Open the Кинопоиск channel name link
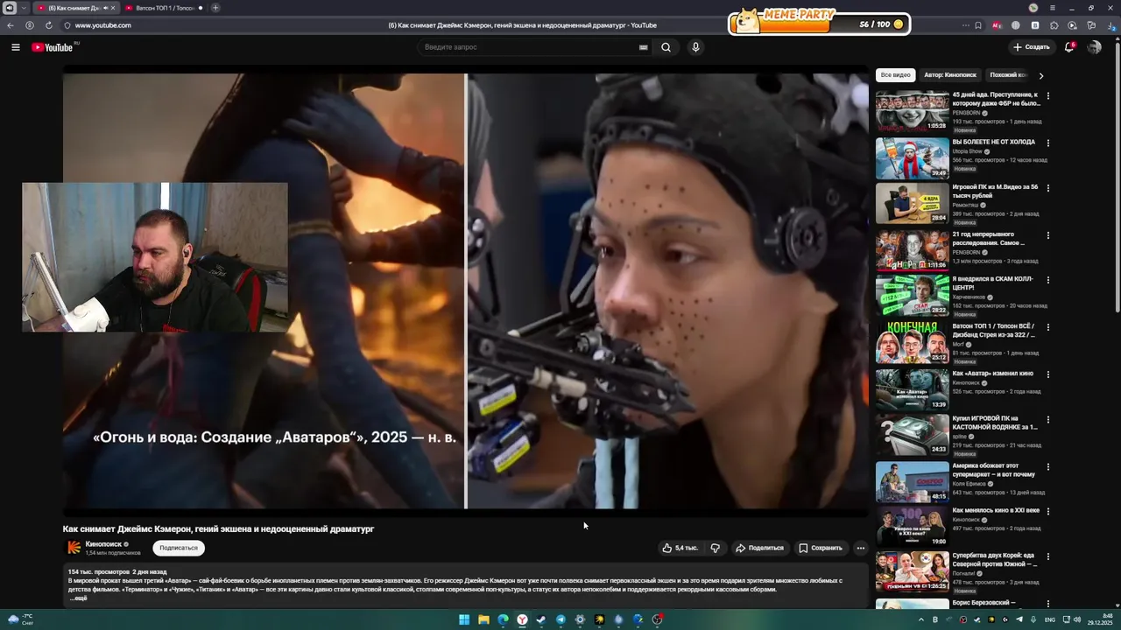1121x630 pixels. click(x=103, y=544)
